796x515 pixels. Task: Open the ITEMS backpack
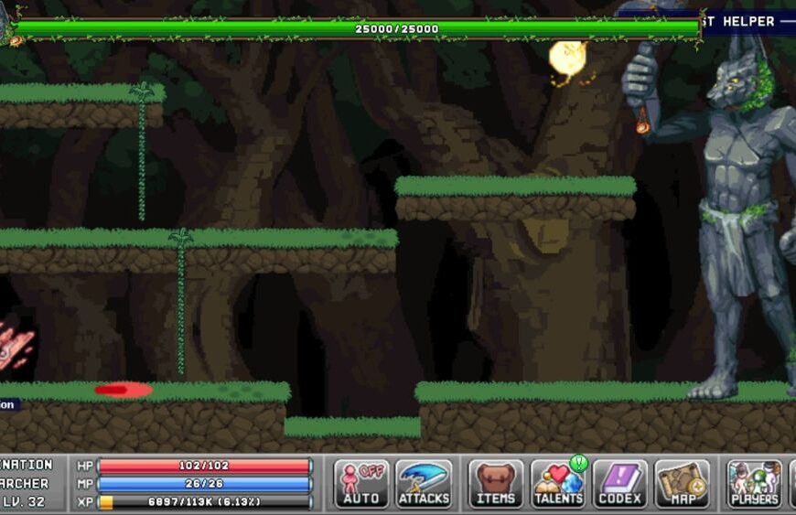pyautogui.click(x=496, y=483)
